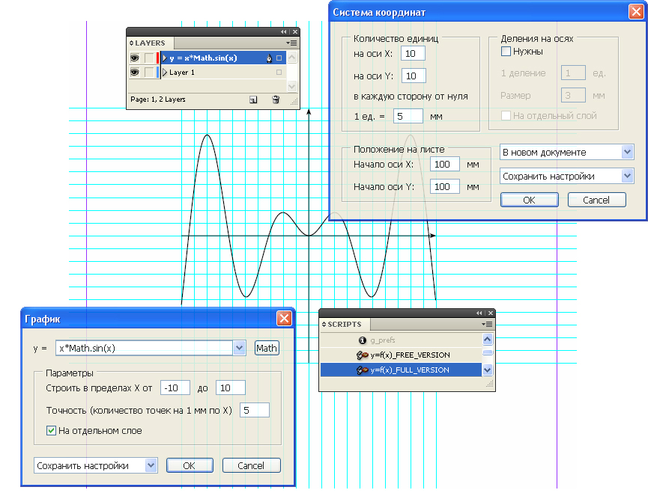Toggle 'На отдельный слой' checkbox
The width and height of the screenshot is (648, 493).
point(506,116)
